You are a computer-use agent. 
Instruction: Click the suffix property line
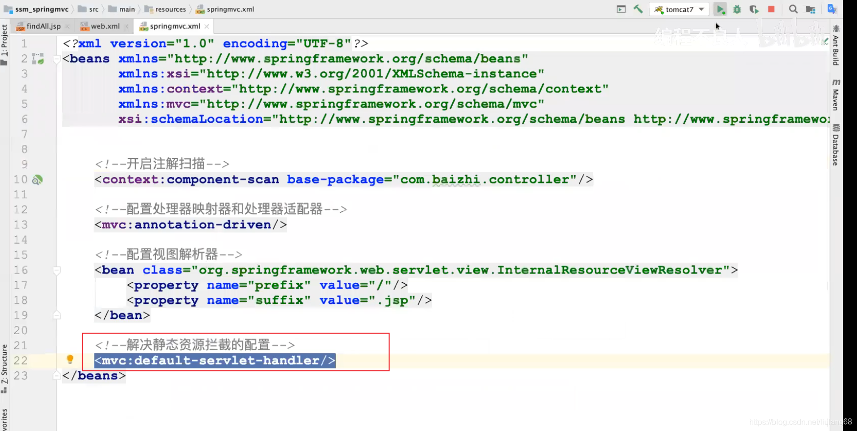point(279,300)
